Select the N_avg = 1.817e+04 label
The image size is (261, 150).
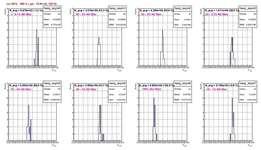coord(221,10)
